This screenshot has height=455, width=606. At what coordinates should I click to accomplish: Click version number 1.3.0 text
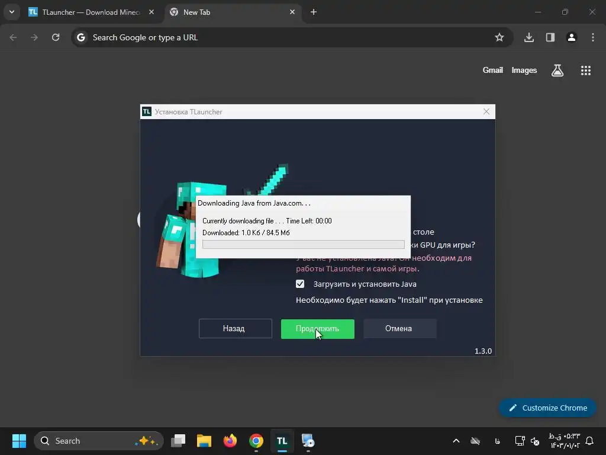click(483, 351)
